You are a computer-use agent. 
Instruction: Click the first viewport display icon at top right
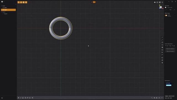tap(155, 2)
